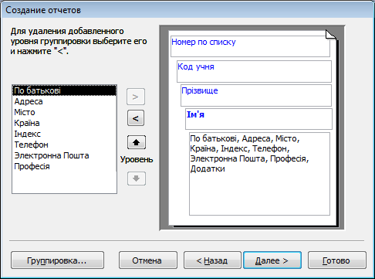Select "Країна" in the field list
Screen dimensions: 375x279
(64, 123)
